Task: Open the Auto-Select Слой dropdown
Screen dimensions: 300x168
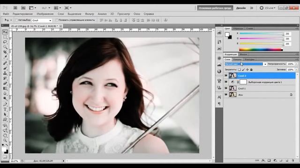Action: (x=42, y=20)
